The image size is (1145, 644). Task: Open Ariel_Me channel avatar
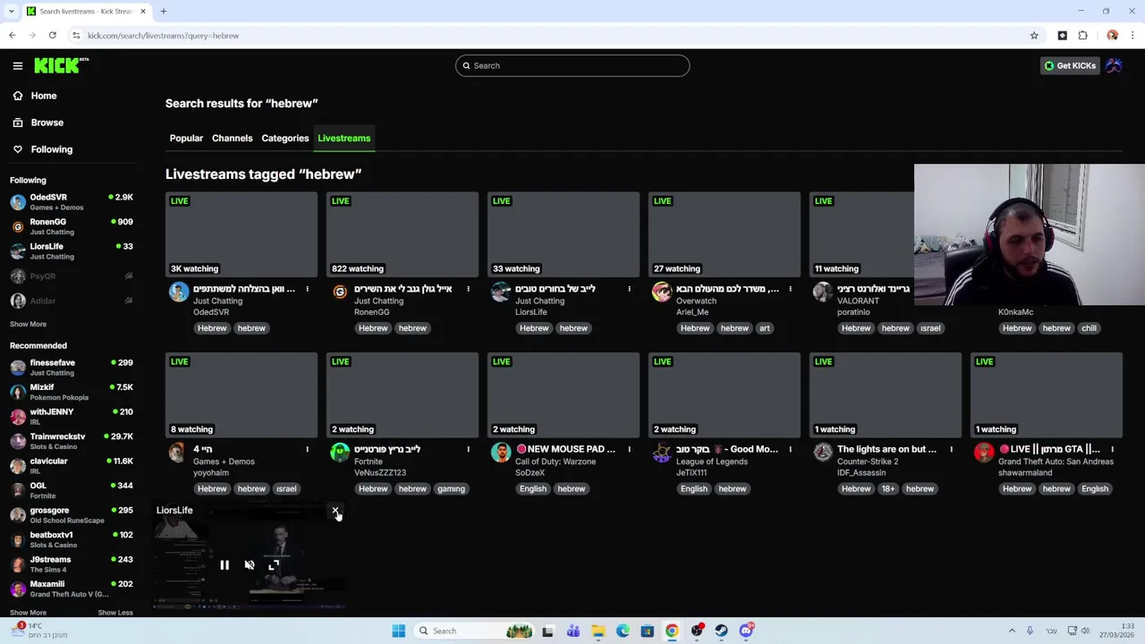coord(662,292)
